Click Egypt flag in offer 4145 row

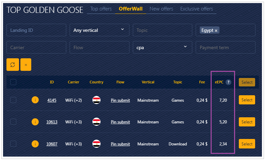pyautogui.click(x=96, y=100)
